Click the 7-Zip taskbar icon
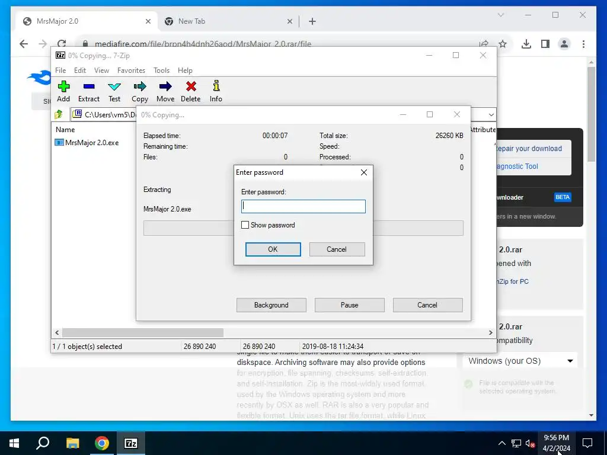Viewport: 607px width, 455px height. pos(130,443)
